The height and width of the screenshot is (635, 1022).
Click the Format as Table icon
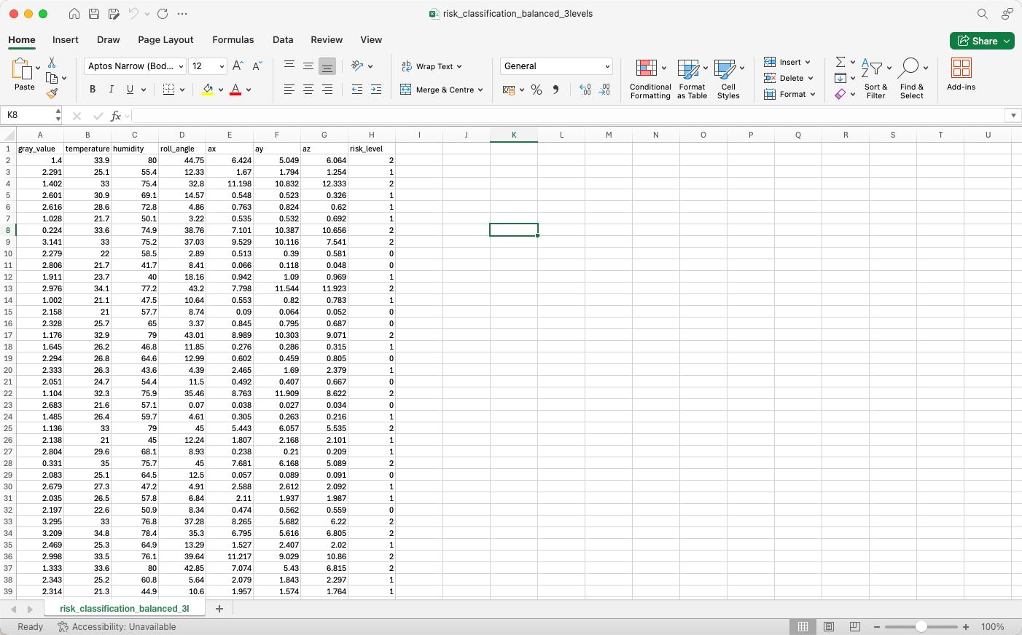coord(688,69)
